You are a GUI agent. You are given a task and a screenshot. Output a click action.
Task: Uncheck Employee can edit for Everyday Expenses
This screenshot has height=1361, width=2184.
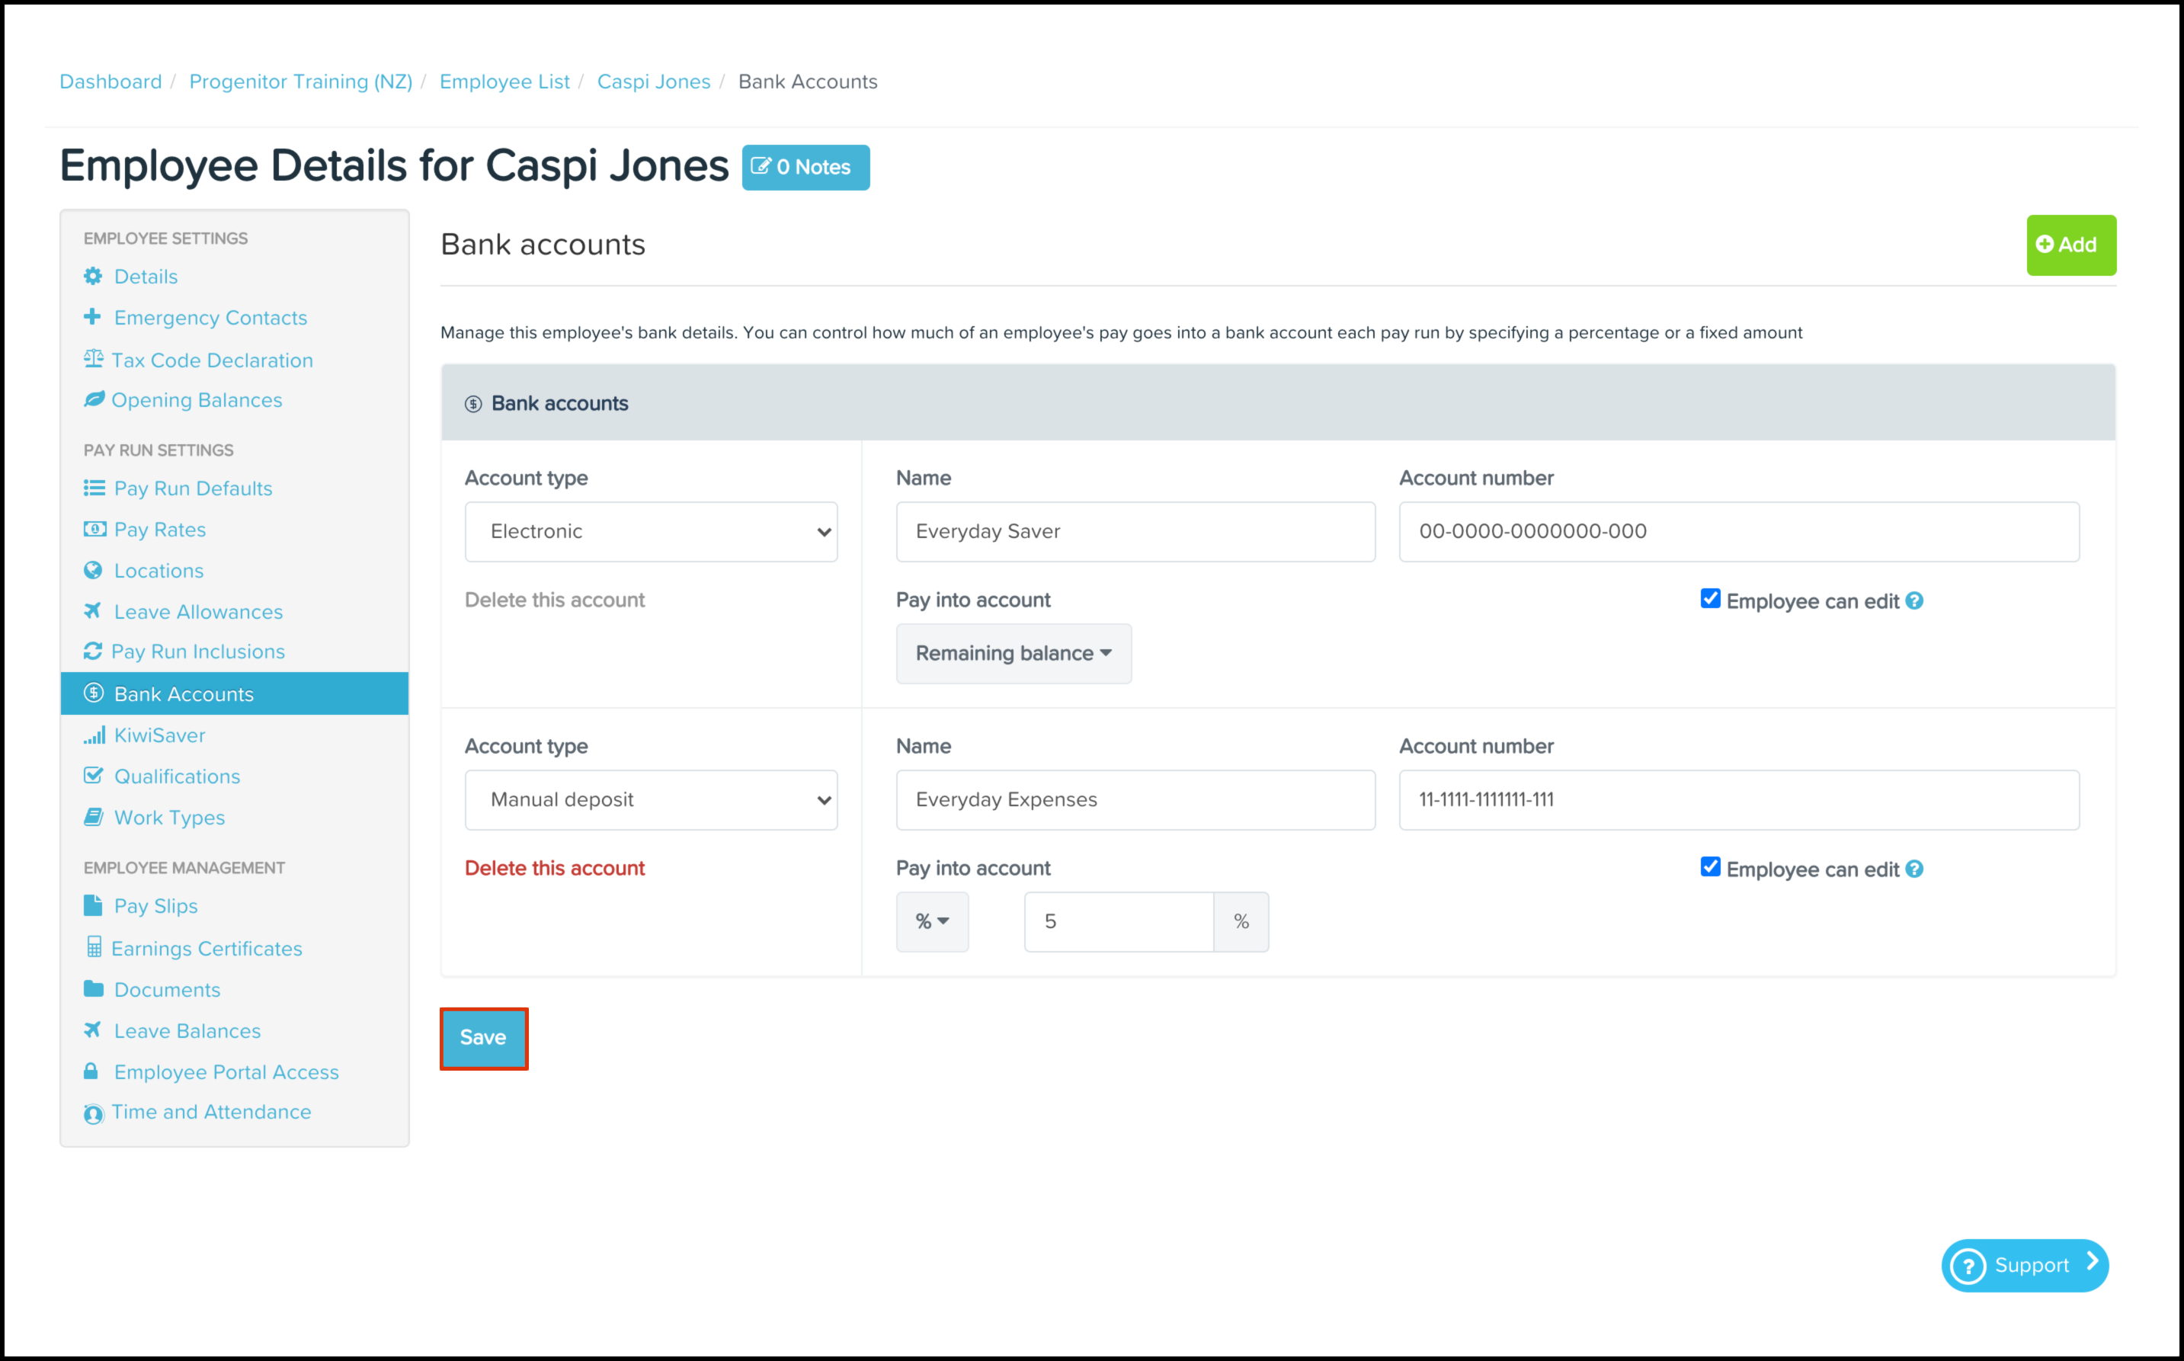click(1710, 868)
